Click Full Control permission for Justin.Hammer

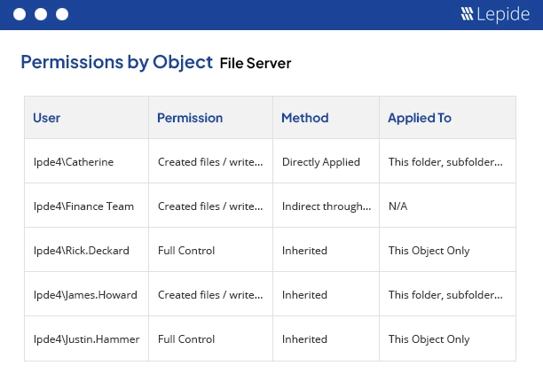pyautogui.click(x=187, y=339)
